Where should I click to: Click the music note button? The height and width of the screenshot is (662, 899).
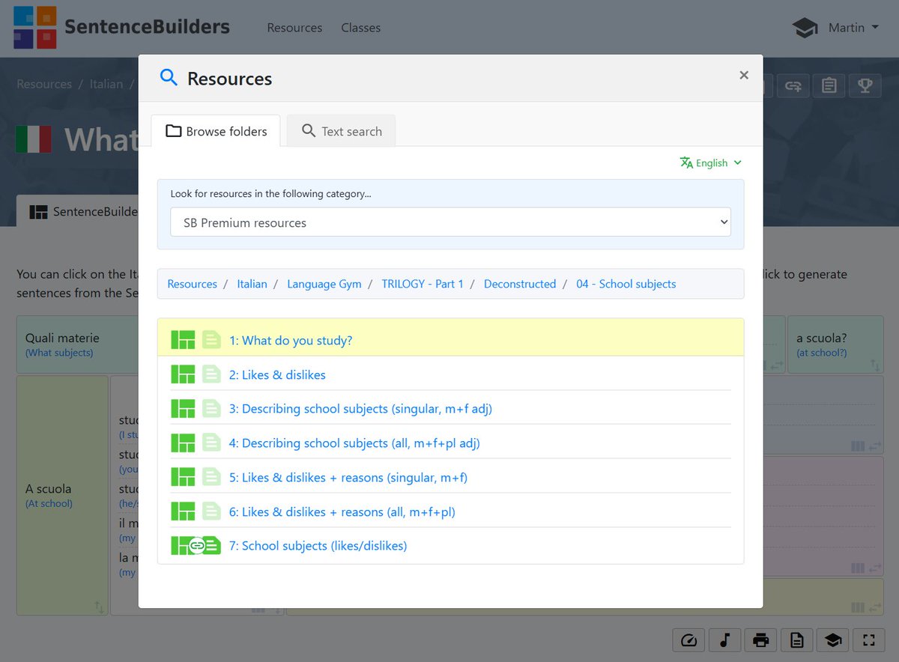tap(724, 640)
